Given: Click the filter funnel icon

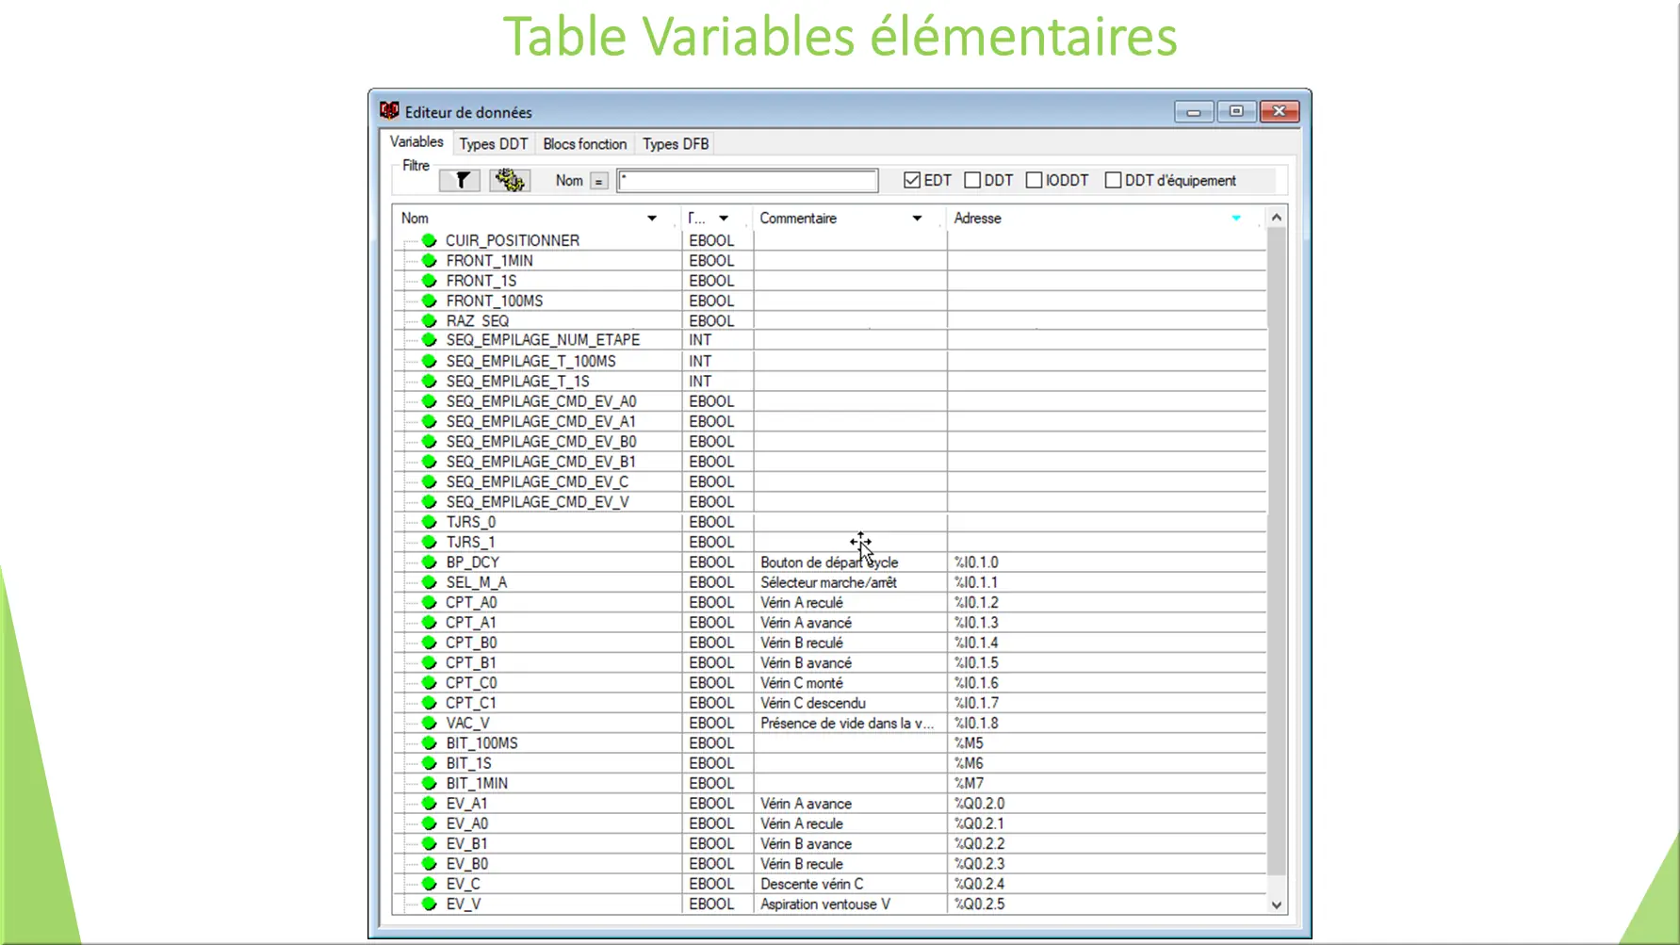Looking at the screenshot, I should pos(459,180).
